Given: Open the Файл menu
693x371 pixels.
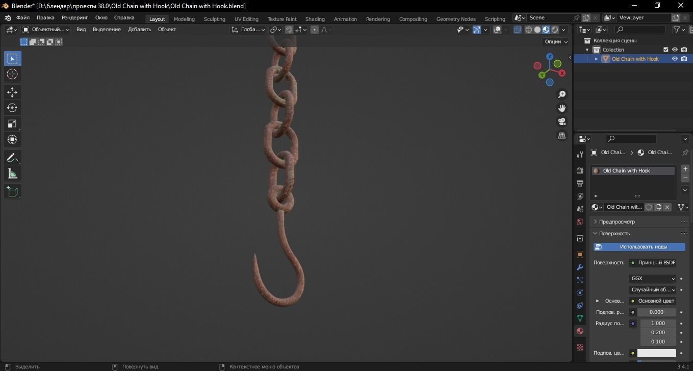Looking at the screenshot, I should (23, 17).
